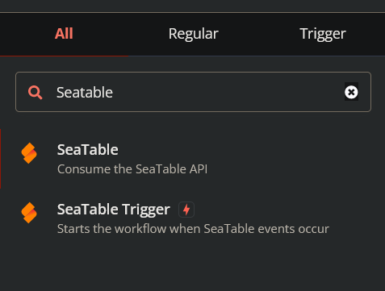Clear the search with the X icon
This screenshot has width=385, height=291.
(351, 92)
